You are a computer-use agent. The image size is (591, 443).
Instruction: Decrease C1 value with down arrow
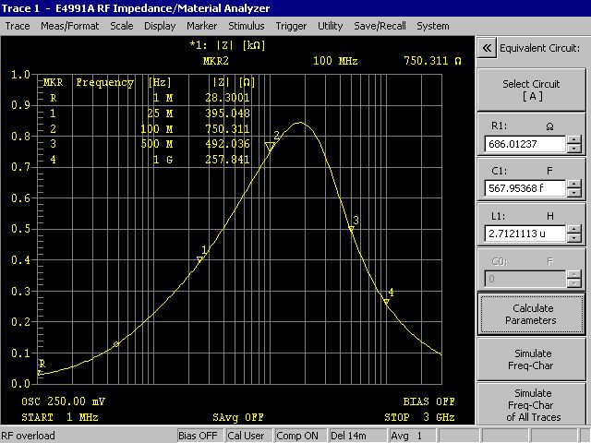[574, 193]
